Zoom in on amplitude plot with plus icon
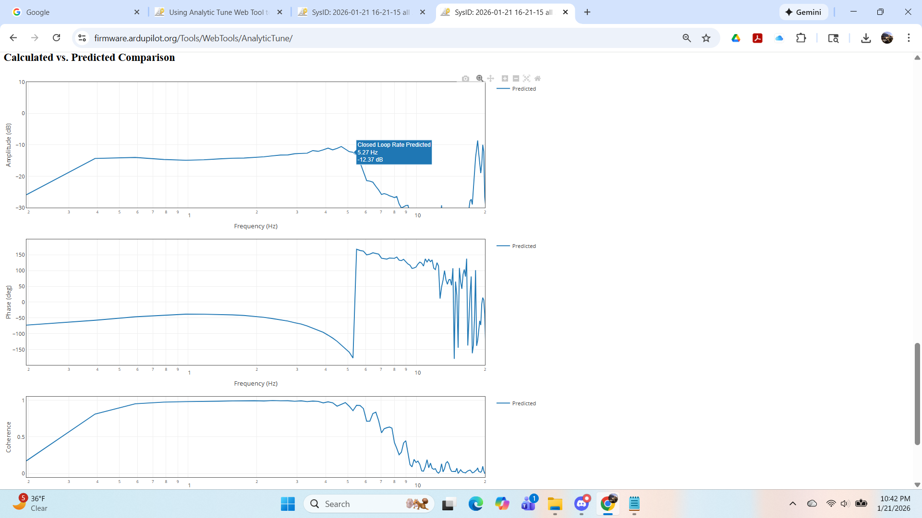Image resolution: width=922 pixels, height=518 pixels. coord(505,78)
